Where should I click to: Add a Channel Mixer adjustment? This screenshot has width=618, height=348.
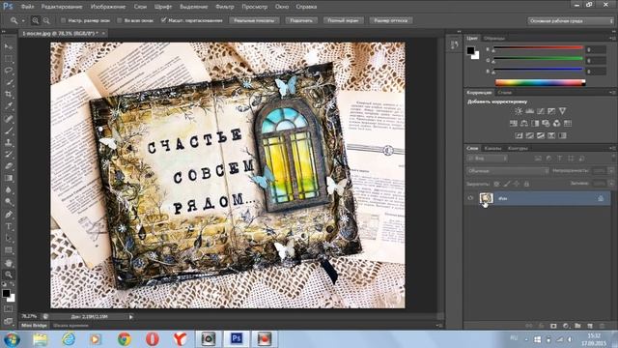(556, 124)
